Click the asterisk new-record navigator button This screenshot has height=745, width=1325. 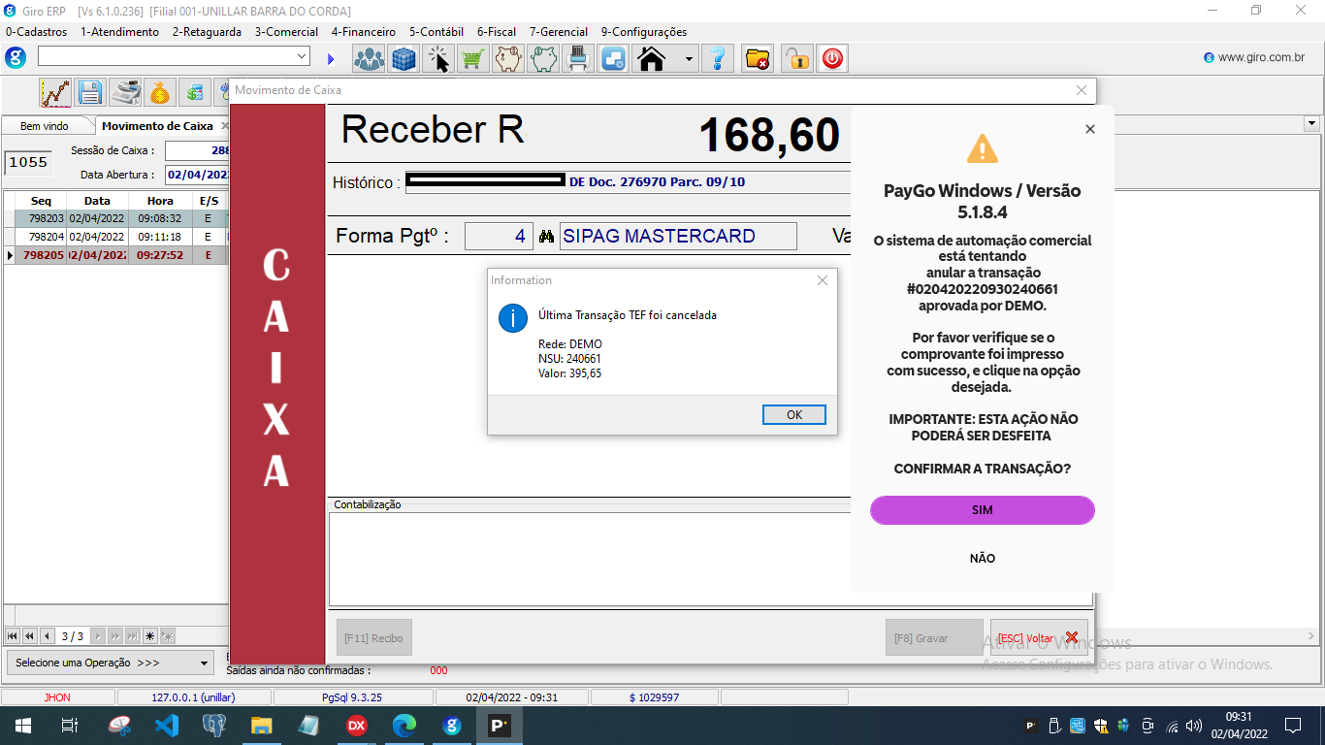coord(150,636)
